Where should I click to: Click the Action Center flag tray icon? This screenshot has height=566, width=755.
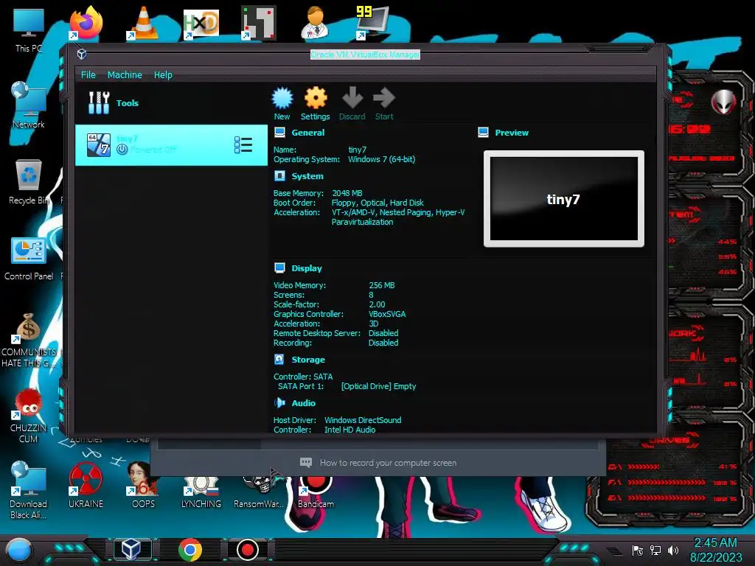tap(638, 550)
